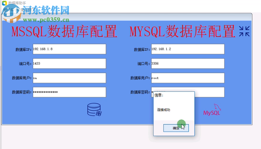Click the MSSQL 数据库密码: label
Screen dimensions: 261x149
click(x=21, y=92)
